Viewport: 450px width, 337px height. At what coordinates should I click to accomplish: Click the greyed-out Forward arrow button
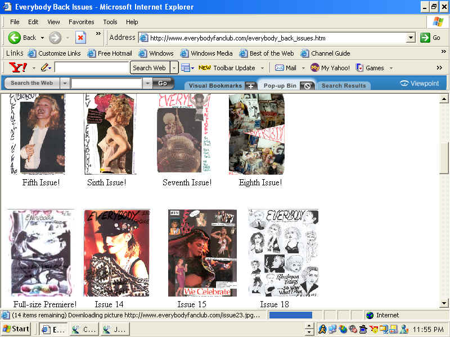point(55,38)
